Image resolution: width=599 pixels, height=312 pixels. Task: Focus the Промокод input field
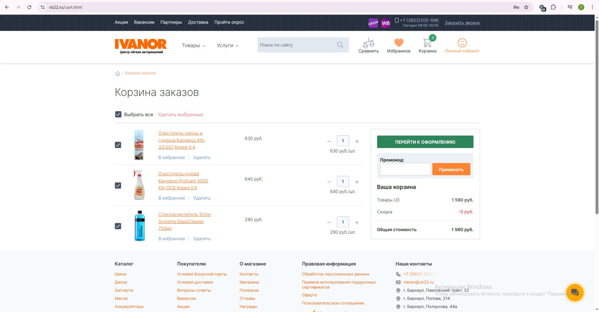(x=405, y=169)
